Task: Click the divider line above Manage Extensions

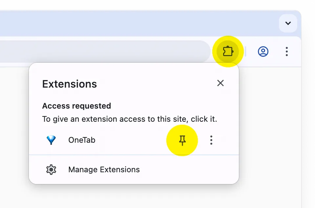Action: [x=134, y=155]
